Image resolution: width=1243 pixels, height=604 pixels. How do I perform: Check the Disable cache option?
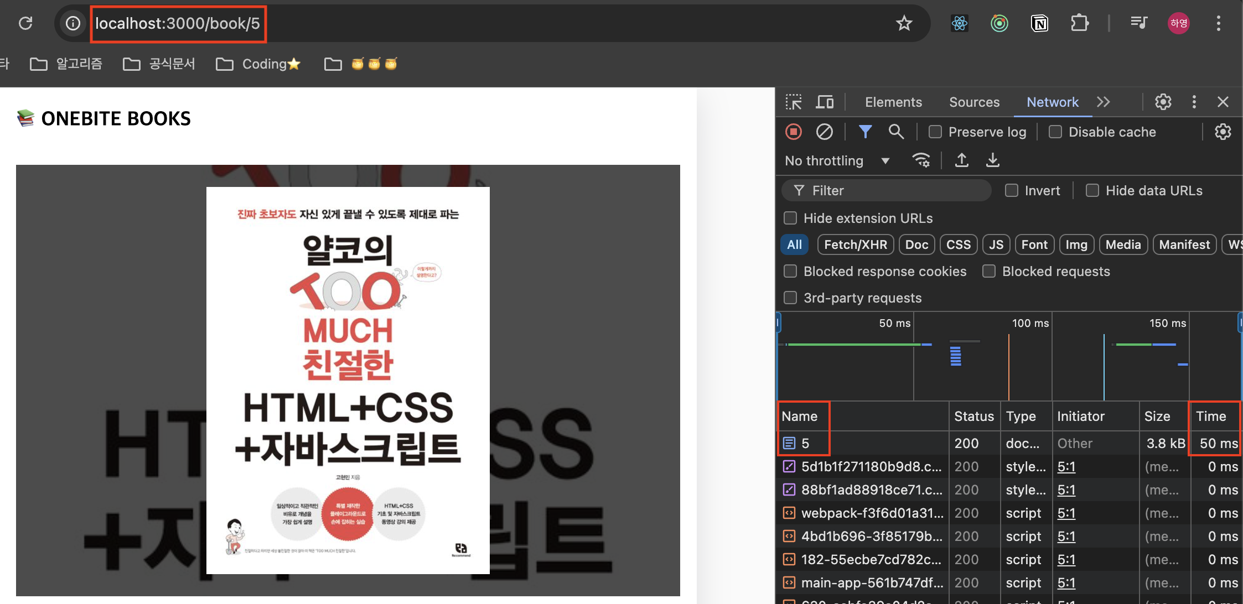click(x=1055, y=132)
